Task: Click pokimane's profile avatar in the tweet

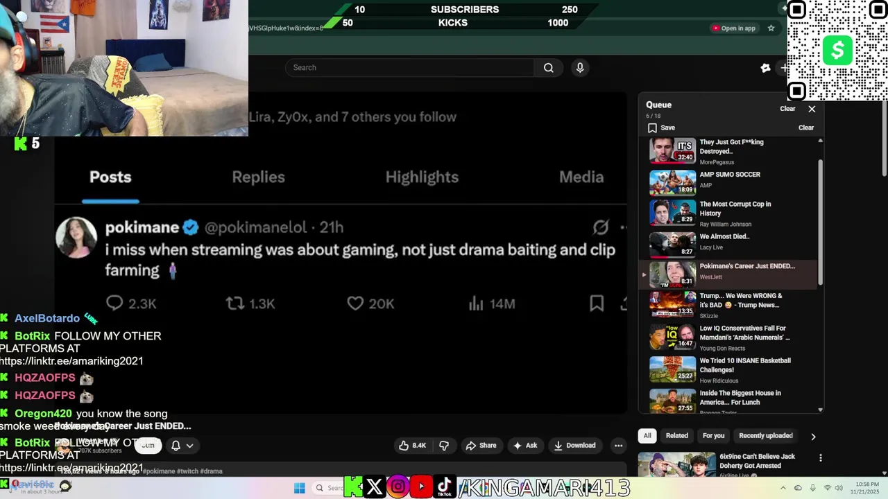Action: pos(76,238)
